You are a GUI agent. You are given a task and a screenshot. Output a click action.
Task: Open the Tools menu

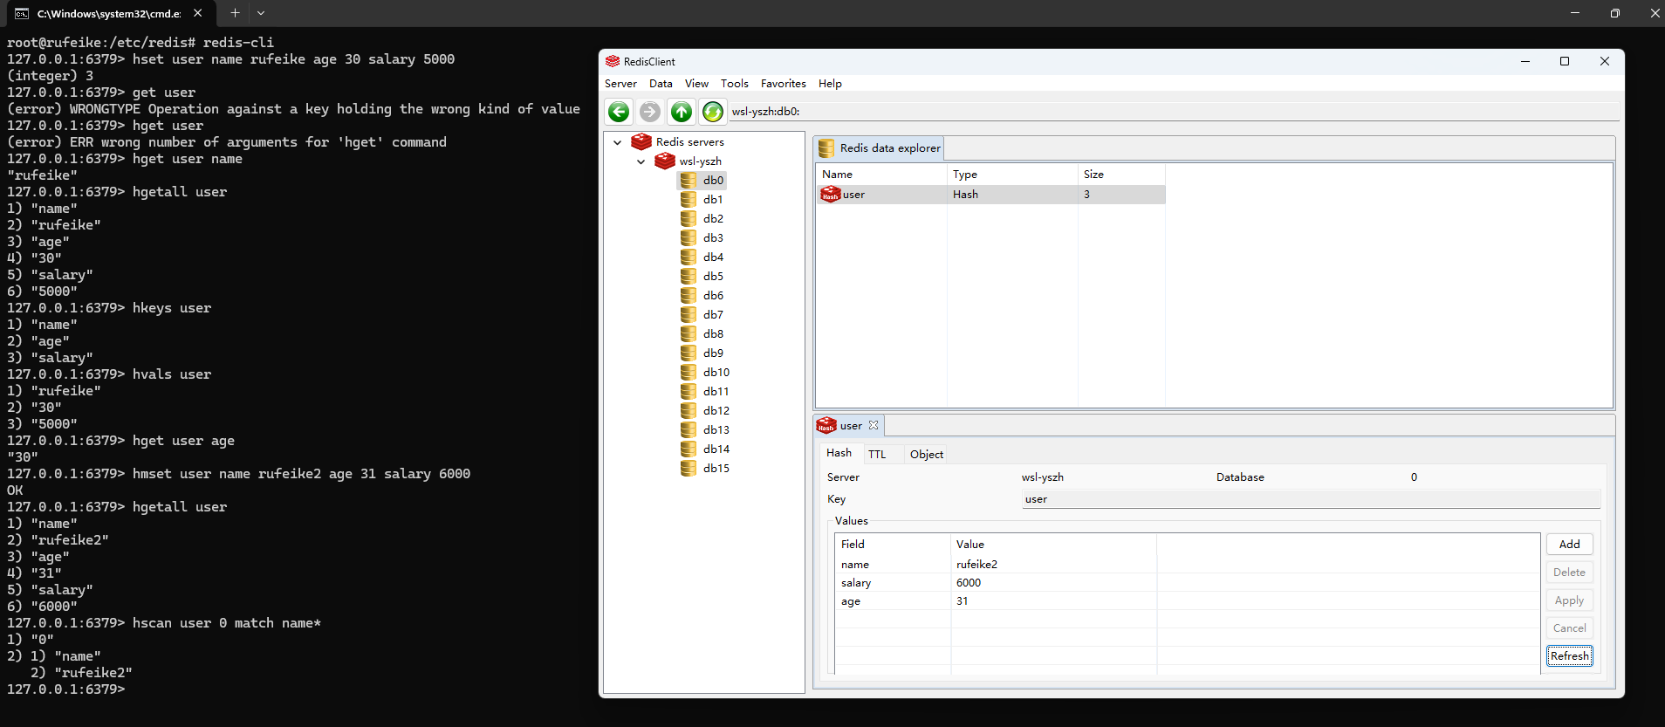pyautogui.click(x=734, y=84)
